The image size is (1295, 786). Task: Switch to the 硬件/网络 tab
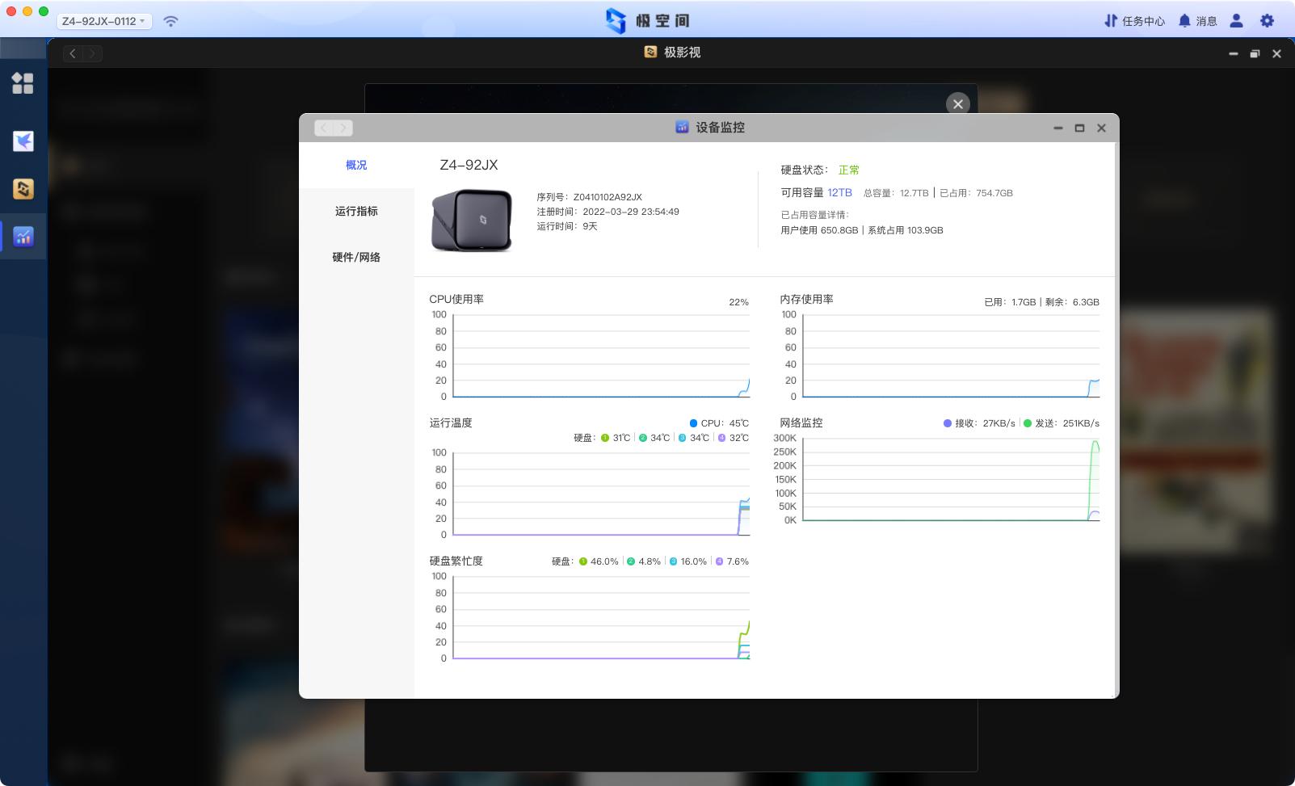pos(356,257)
